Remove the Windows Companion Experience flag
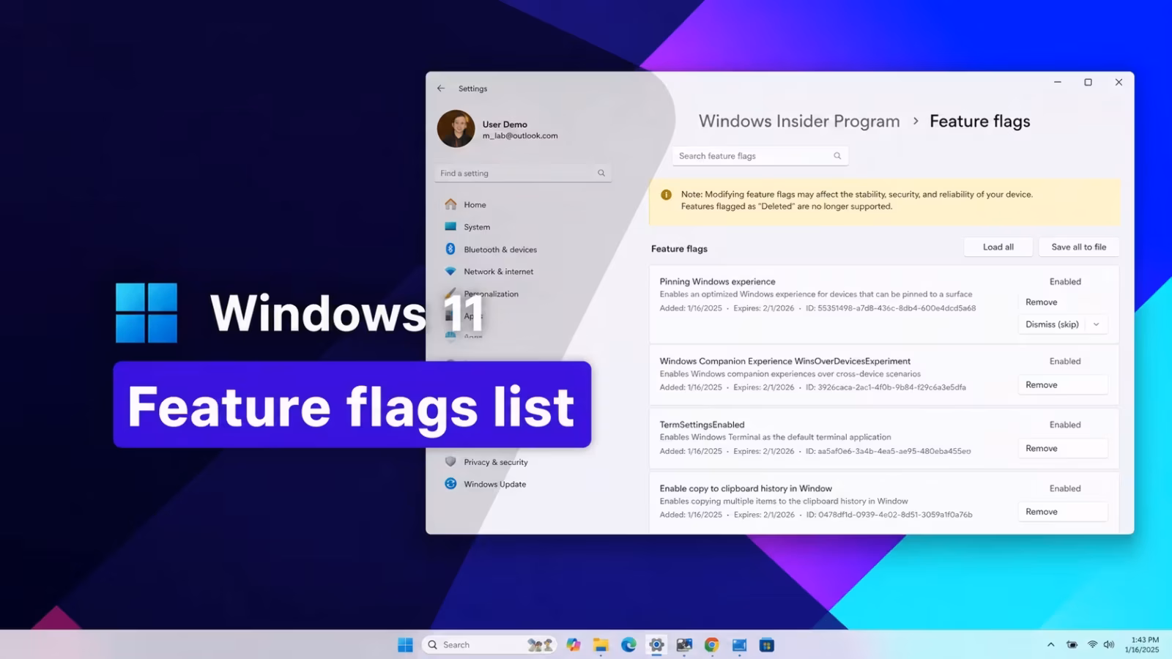Image resolution: width=1172 pixels, height=659 pixels. (x=1062, y=385)
